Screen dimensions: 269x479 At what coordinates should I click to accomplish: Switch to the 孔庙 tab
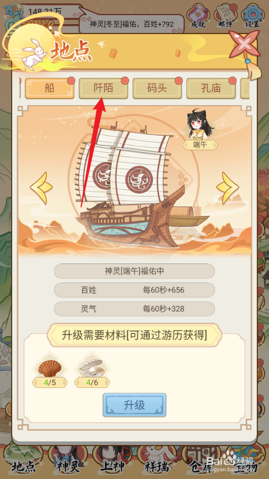tap(211, 88)
